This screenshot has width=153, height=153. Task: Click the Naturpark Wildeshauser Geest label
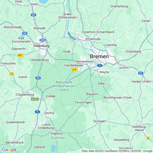coord(64,86)
